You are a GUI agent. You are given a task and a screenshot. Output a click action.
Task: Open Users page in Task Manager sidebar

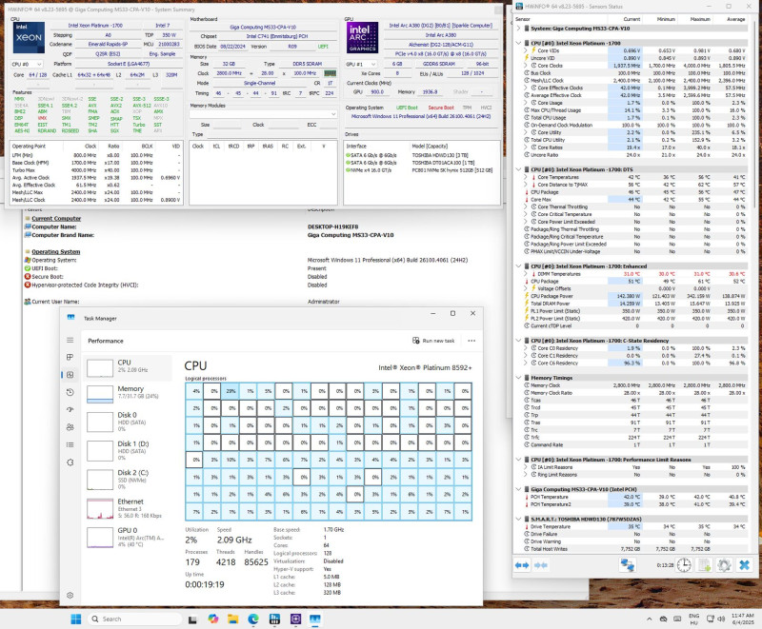coord(70,427)
